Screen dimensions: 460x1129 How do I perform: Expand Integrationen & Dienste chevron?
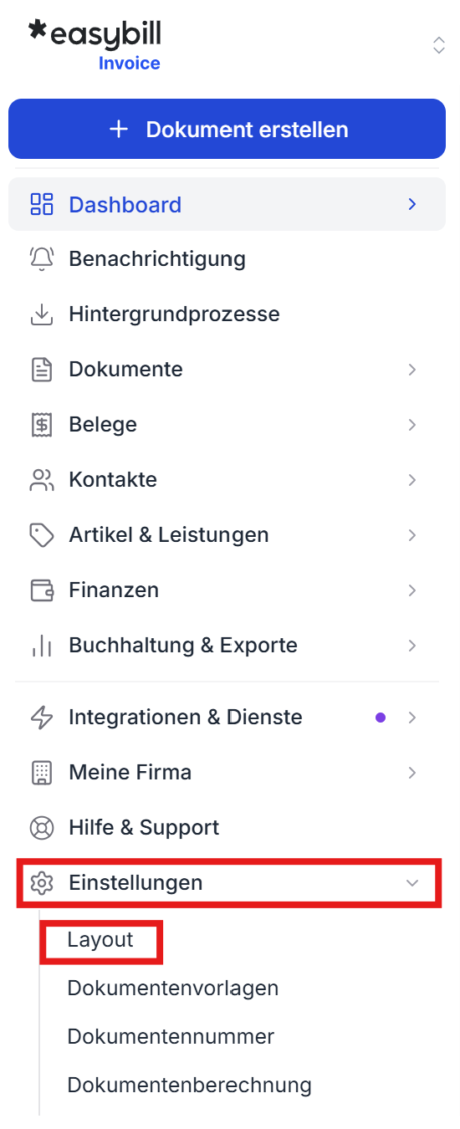point(411,718)
